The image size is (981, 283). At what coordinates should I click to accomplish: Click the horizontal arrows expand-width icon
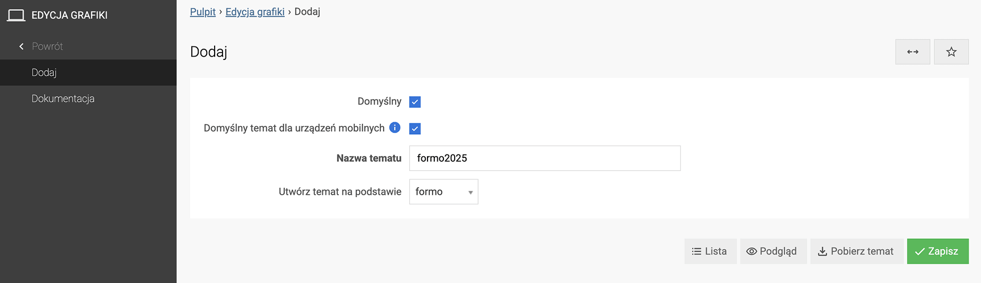(912, 52)
